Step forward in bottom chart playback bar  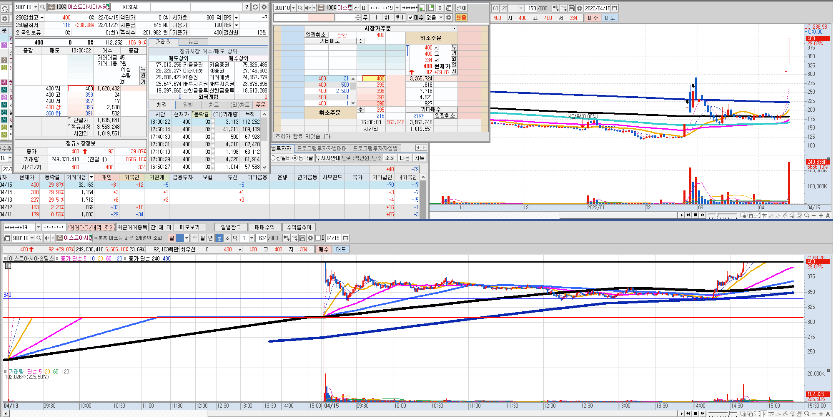(x=702, y=414)
